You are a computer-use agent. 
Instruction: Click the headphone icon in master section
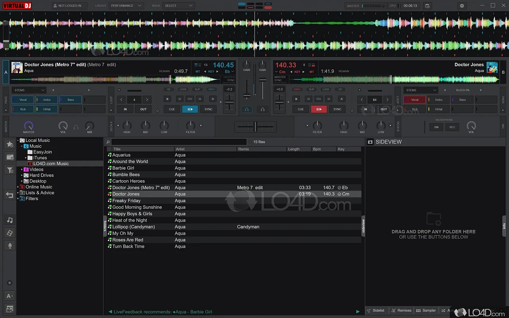[76, 127]
